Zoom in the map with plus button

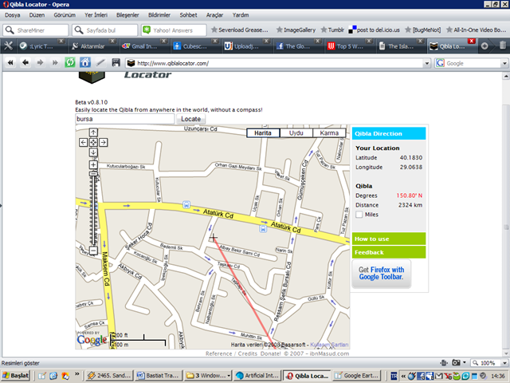pyautogui.click(x=93, y=165)
